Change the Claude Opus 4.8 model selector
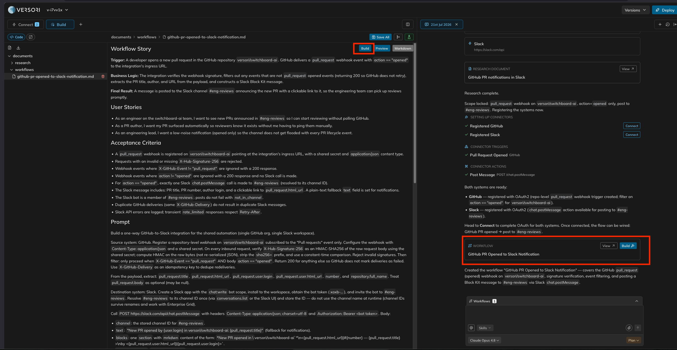The image size is (677, 350). pyautogui.click(x=484, y=340)
